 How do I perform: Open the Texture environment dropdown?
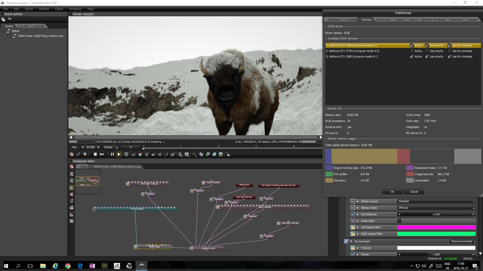point(463,241)
